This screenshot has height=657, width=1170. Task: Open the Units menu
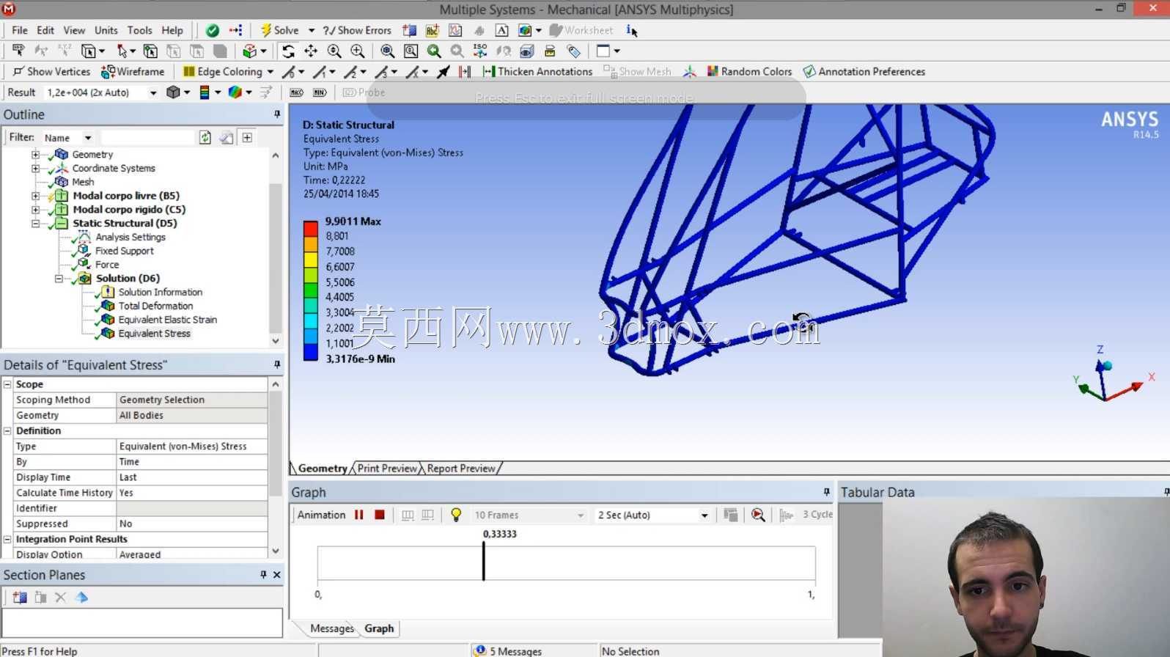click(106, 30)
